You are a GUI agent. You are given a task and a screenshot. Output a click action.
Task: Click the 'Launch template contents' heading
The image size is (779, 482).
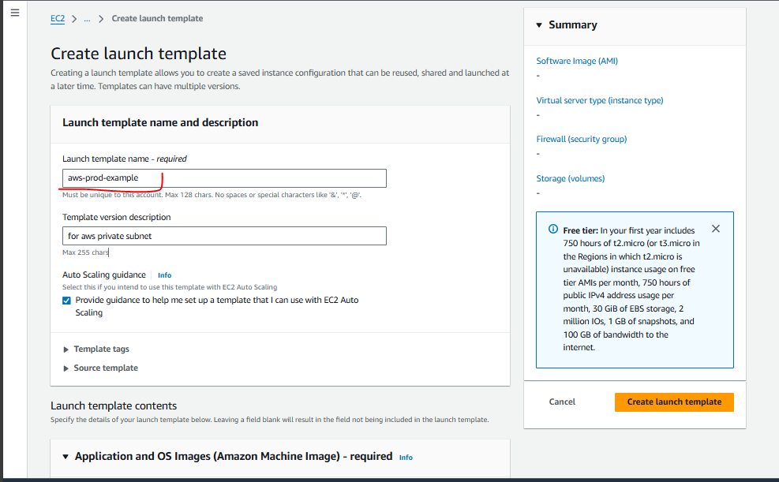pyautogui.click(x=114, y=405)
